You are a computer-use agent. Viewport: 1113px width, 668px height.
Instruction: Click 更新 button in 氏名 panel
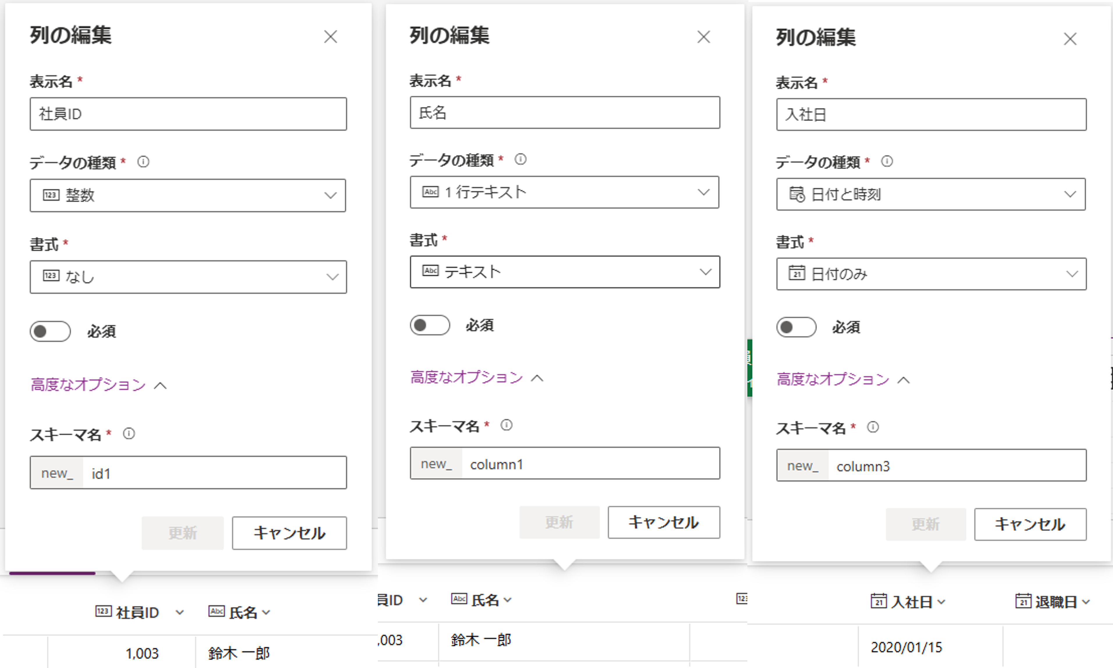(560, 523)
